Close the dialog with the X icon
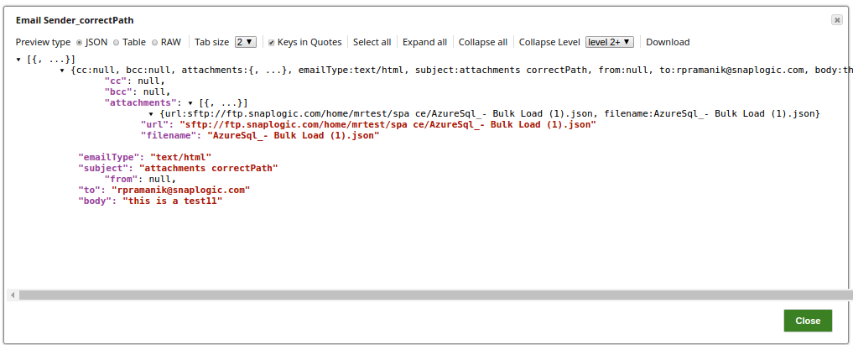This screenshot has height=345, width=853. tap(836, 19)
